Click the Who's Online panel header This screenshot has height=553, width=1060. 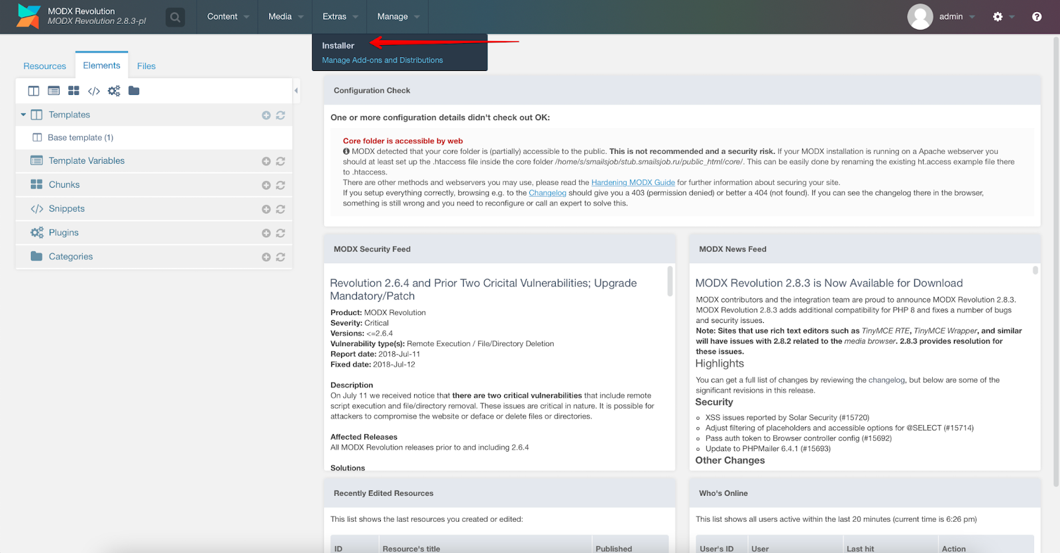865,493
